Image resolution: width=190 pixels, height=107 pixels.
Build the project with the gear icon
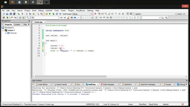47,14
